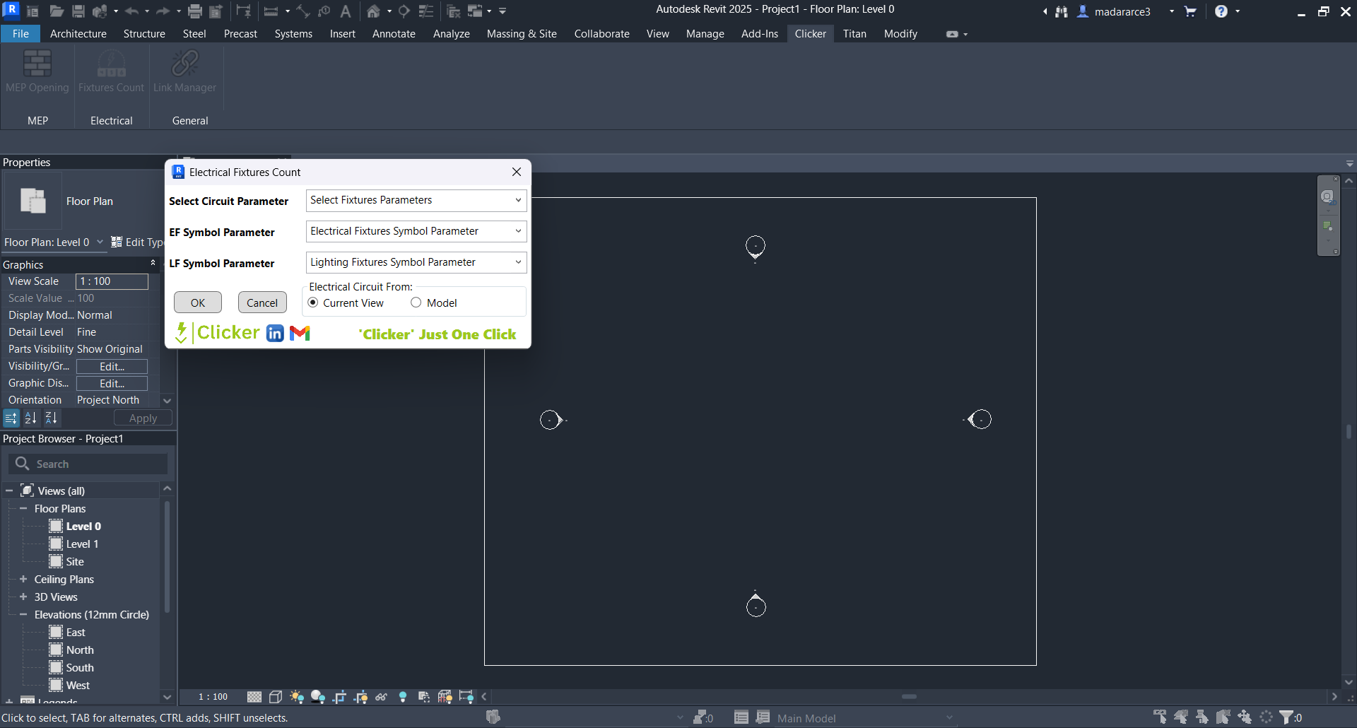Expand 3D Views tree node
Viewport: 1357px width, 728px height.
coord(23,597)
